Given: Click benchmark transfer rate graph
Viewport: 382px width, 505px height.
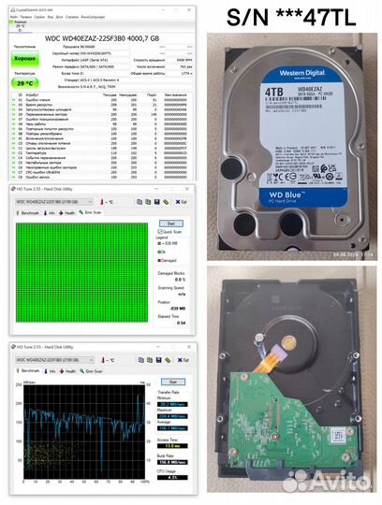Looking at the screenshot, I should (84, 431).
